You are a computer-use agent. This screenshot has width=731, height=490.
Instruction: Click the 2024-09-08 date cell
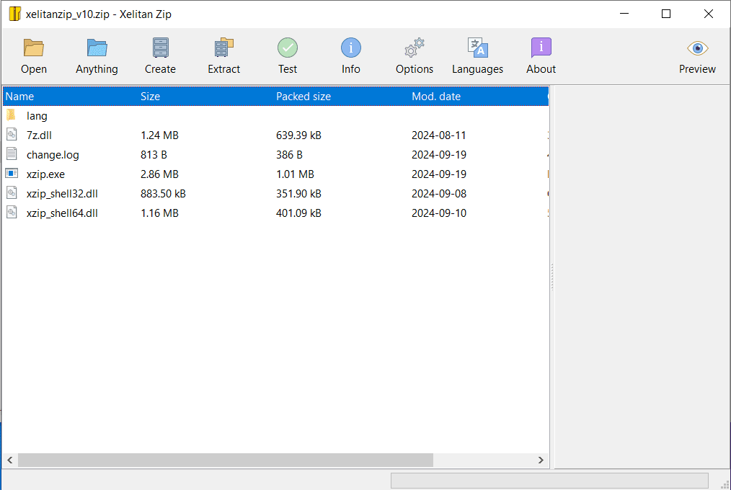(x=439, y=194)
